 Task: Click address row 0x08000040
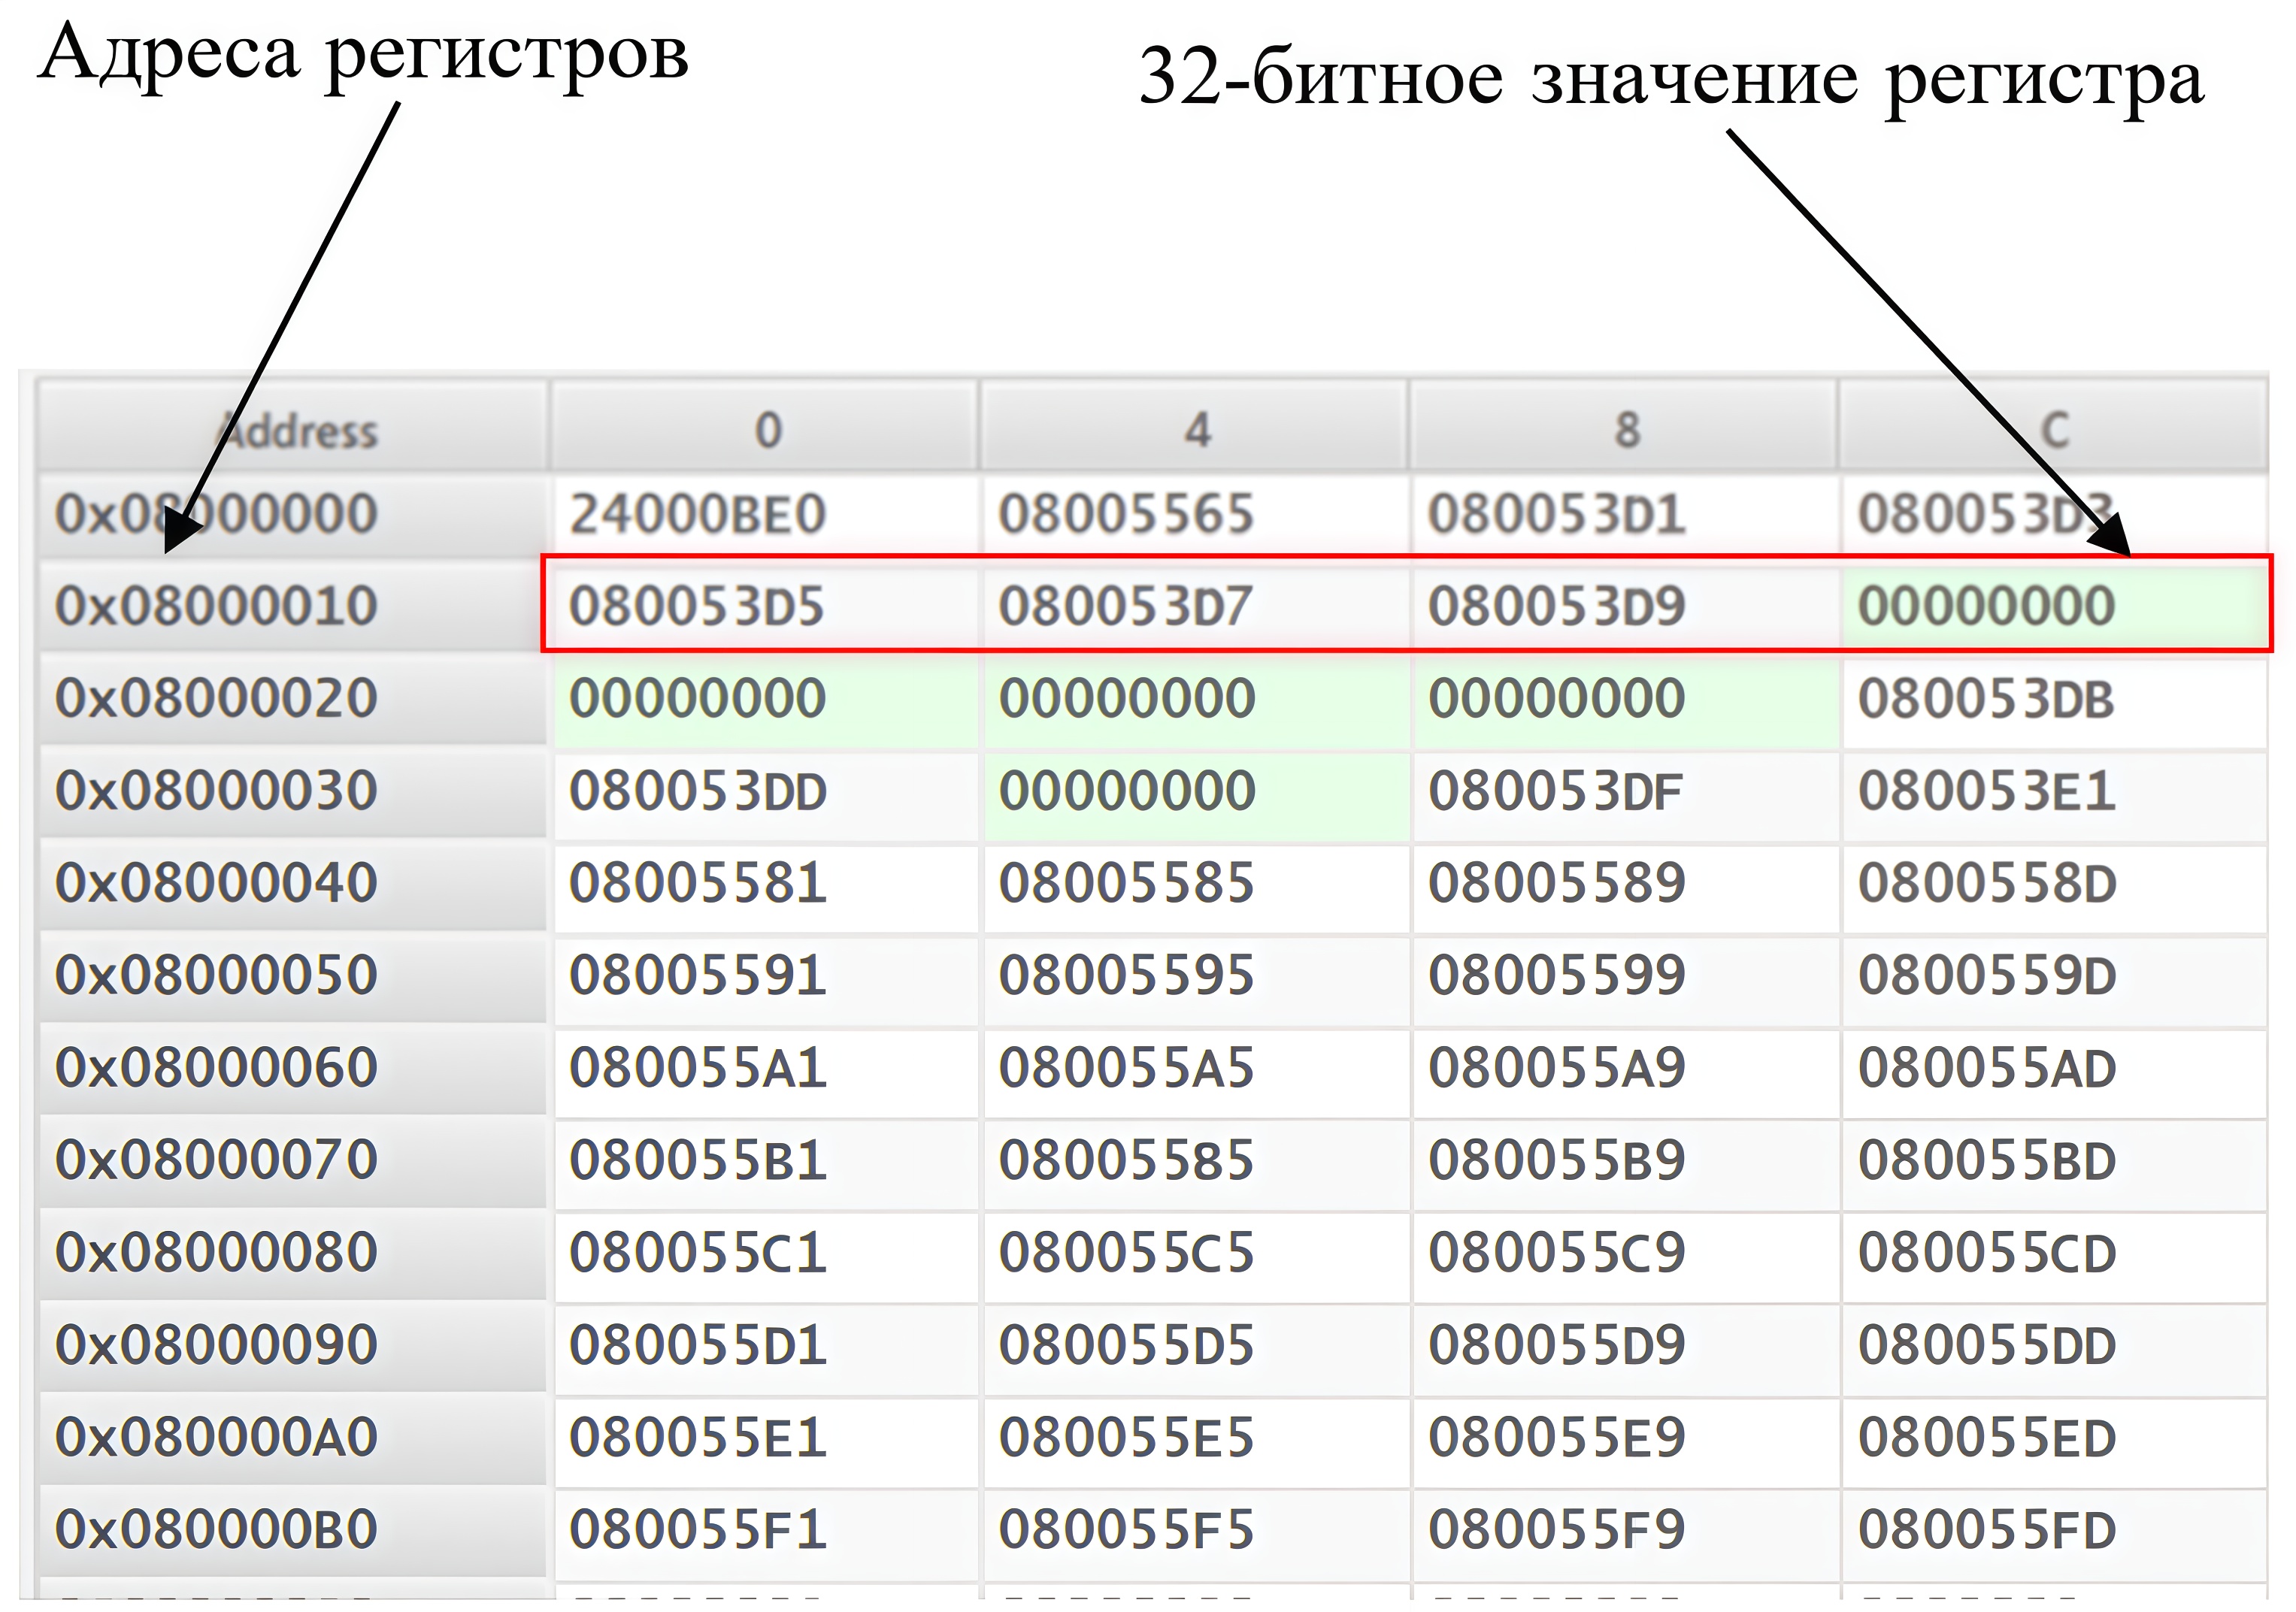coord(216,882)
